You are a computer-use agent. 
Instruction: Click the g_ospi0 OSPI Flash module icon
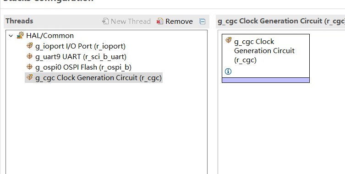(29, 67)
